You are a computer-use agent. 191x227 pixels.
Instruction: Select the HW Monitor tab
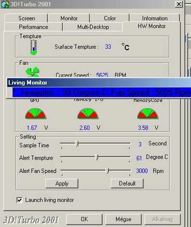(x=151, y=26)
